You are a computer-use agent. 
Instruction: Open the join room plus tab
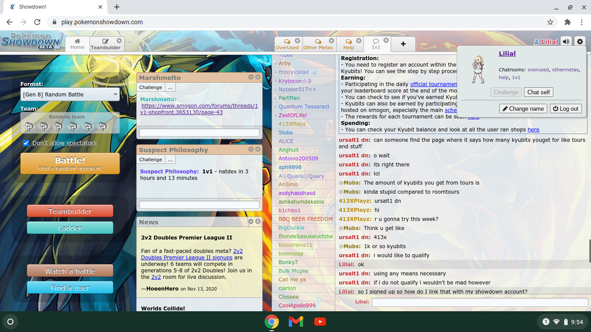[403, 44]
